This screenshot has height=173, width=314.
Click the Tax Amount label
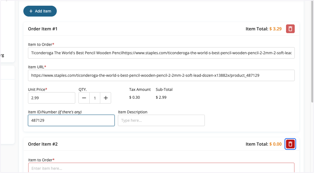[x=140, y=89]
